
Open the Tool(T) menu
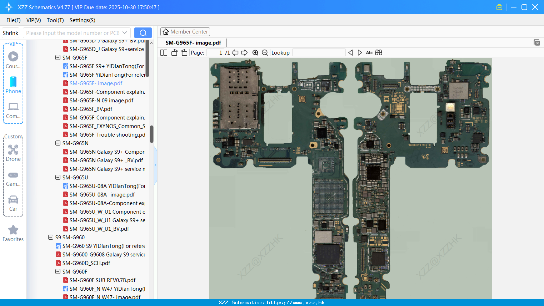click(x=55, y=20)
